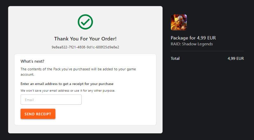The image size is (254, 140).
Task: Click the RAID: Shadow Legends game thumbnail
Action: point(179,22)
